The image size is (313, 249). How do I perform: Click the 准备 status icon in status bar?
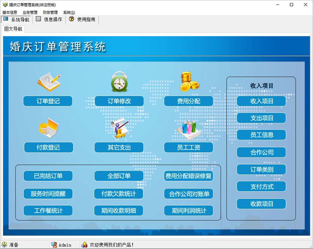pos(4,245)
